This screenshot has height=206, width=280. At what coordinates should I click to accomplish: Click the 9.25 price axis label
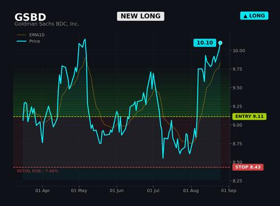click(x=237, y=107)
